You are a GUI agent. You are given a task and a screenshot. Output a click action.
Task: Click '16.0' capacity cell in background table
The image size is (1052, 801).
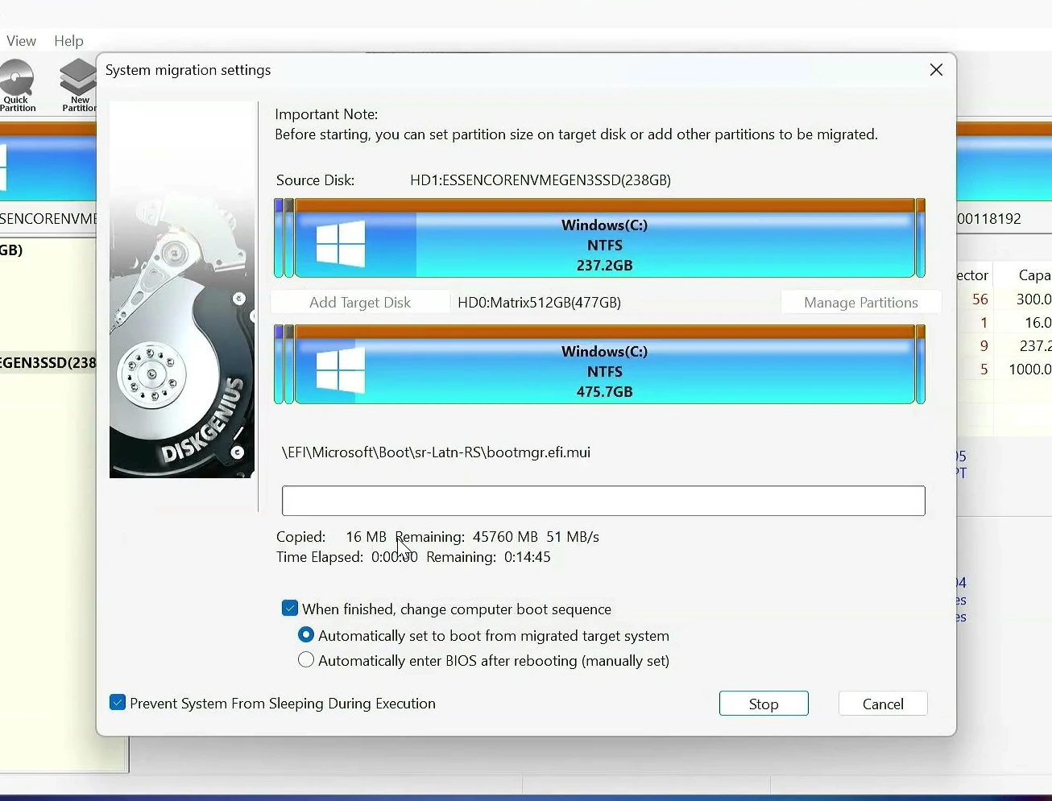tap(1038, 323)
